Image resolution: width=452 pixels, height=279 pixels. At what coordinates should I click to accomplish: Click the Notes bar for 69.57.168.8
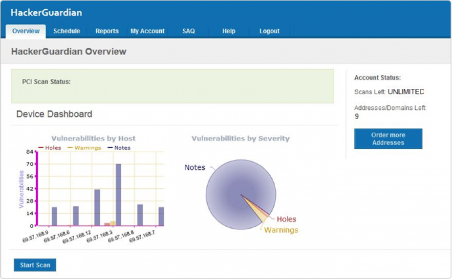pyautogui.click(x=140, y=215)
